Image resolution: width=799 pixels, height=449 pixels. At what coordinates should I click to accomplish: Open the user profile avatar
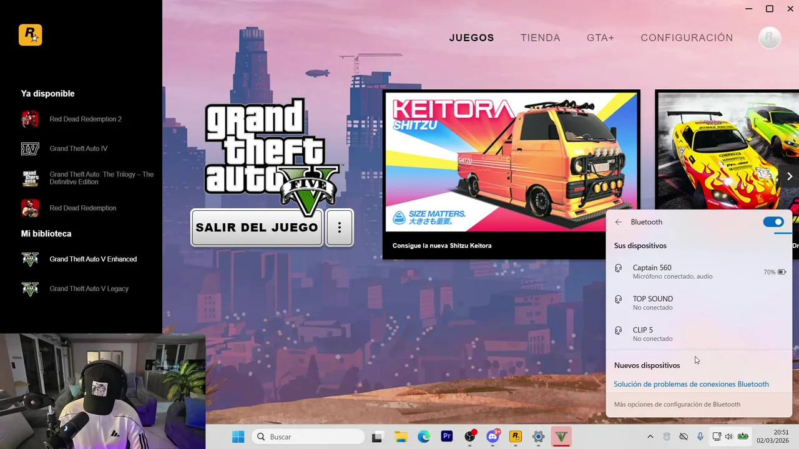pos(770,38)
